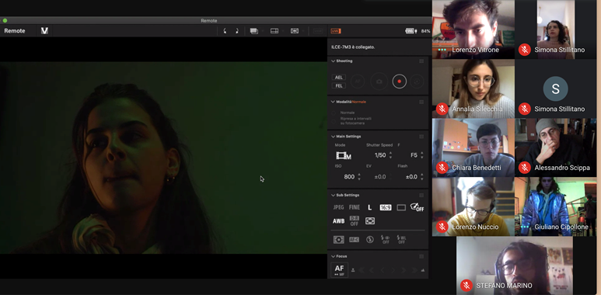Open the arrow beside guide frame icon

(x=302, y=31)
